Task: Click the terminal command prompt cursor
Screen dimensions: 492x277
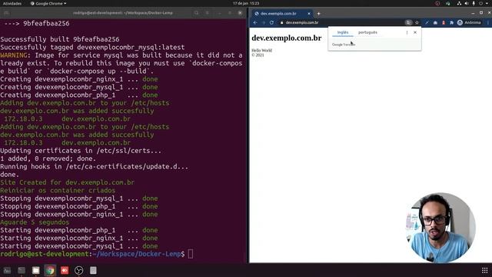Action: [x=191, y=254]
